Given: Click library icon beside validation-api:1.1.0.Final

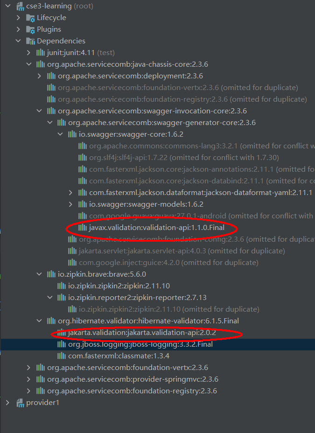Looking at the screenshot, I should (83, 228).
